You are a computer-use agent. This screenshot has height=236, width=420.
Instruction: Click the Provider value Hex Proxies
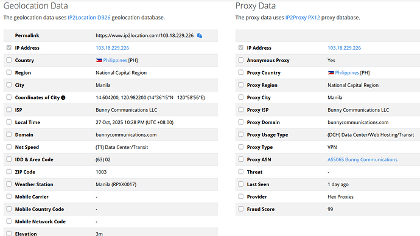[340, 197]
